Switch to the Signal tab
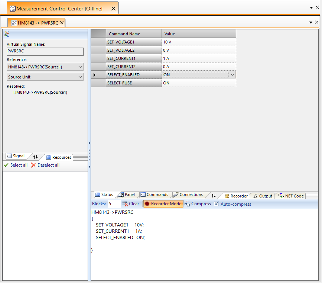322x283 pixels. click(16, 156)
